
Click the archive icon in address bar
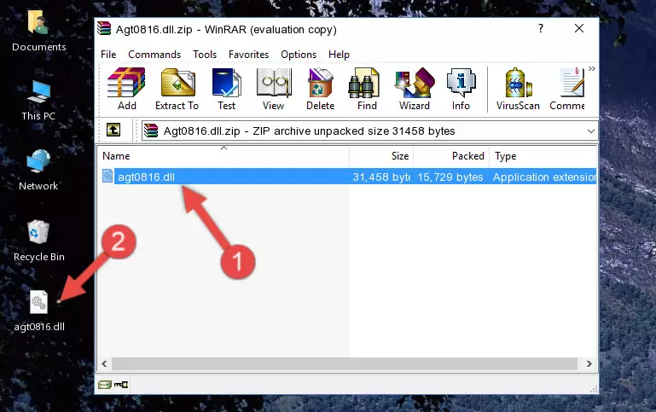tap(151, 131)
